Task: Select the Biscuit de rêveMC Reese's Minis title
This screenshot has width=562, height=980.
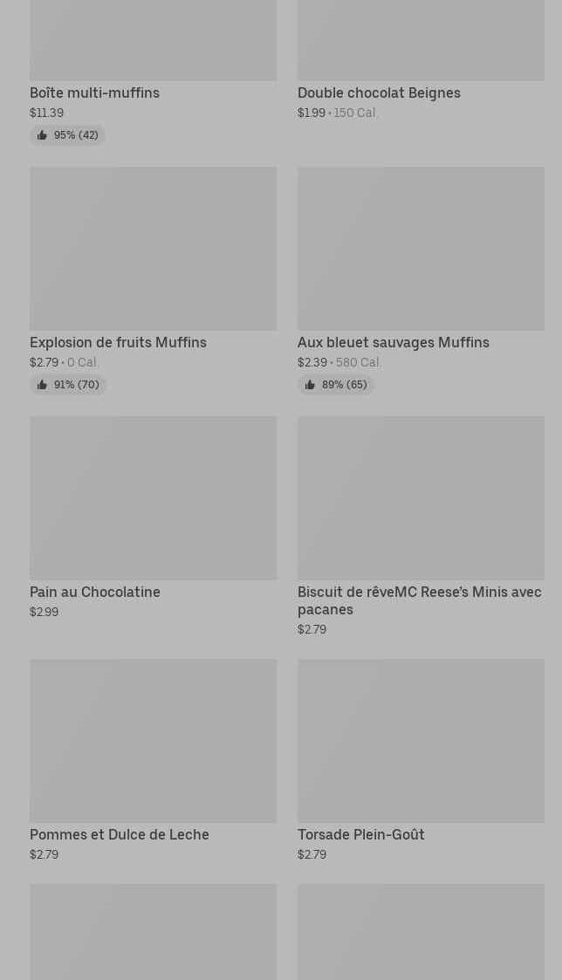Action: [x=419, y=600]
